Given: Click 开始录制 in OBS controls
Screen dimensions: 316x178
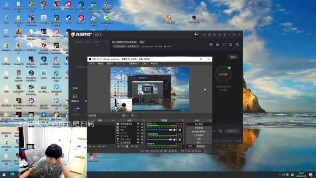Looking at the screenshot, I should coord(199,128).
